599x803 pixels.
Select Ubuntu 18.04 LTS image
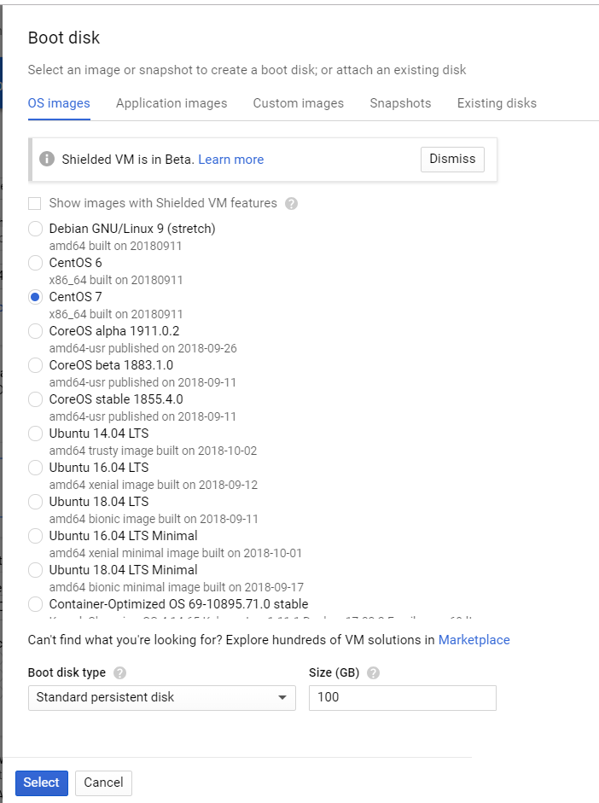35,502
